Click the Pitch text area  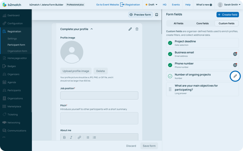[x=99, y=118]
